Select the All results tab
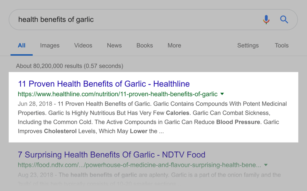The width and height of the screenshot is (307, 191). tap(22, 45)
